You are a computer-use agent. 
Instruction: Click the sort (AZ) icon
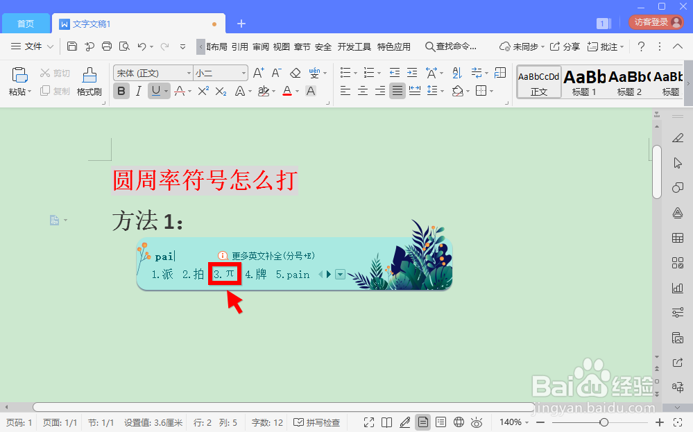tap(457, 72)
